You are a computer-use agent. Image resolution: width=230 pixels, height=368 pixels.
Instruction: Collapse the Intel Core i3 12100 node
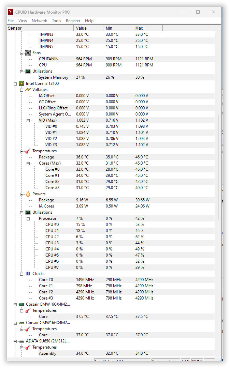point(15,83)
